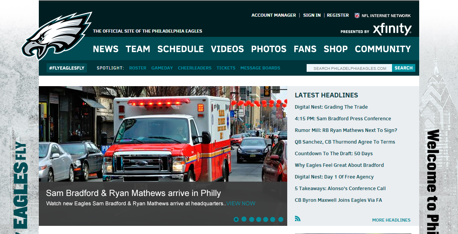
Task: Click the Philadelphia Eagles logo
Action: tap(57, 36)
